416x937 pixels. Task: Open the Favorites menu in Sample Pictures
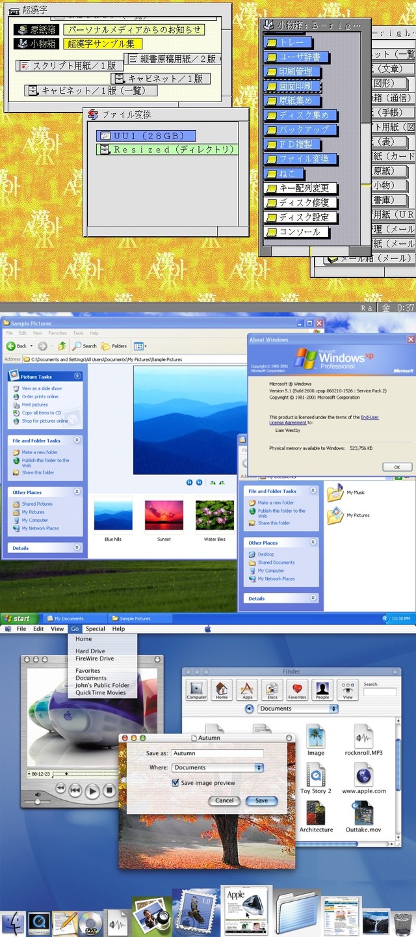click(57, 333)
